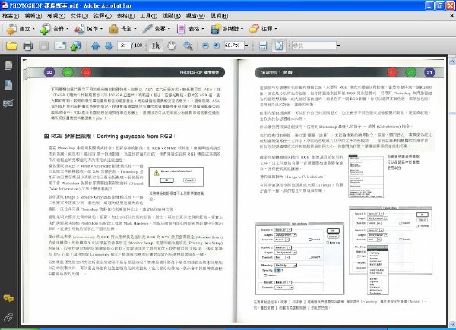Click the Print icon
The height and width of the screenshot is (330, 456).
tap(28, 46)
